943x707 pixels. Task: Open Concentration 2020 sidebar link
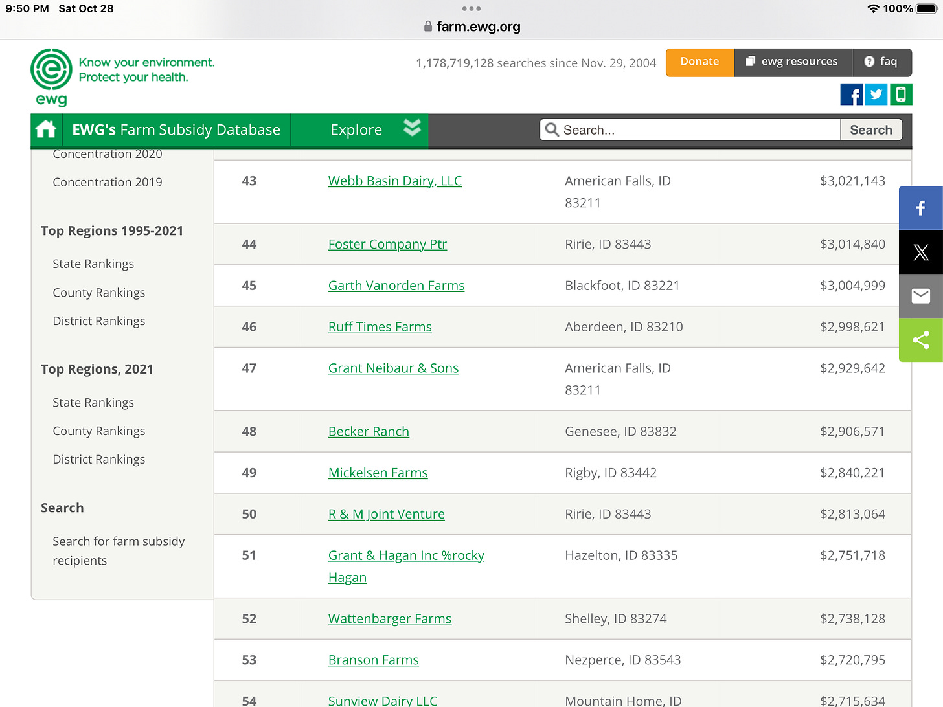point(108,154)
